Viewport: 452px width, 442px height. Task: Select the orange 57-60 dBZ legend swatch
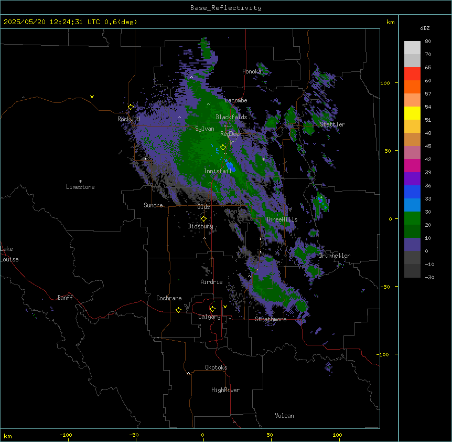[x=412, y=87]
